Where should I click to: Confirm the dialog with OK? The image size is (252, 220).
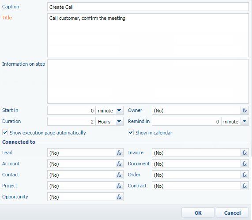[x=198, y=213]
